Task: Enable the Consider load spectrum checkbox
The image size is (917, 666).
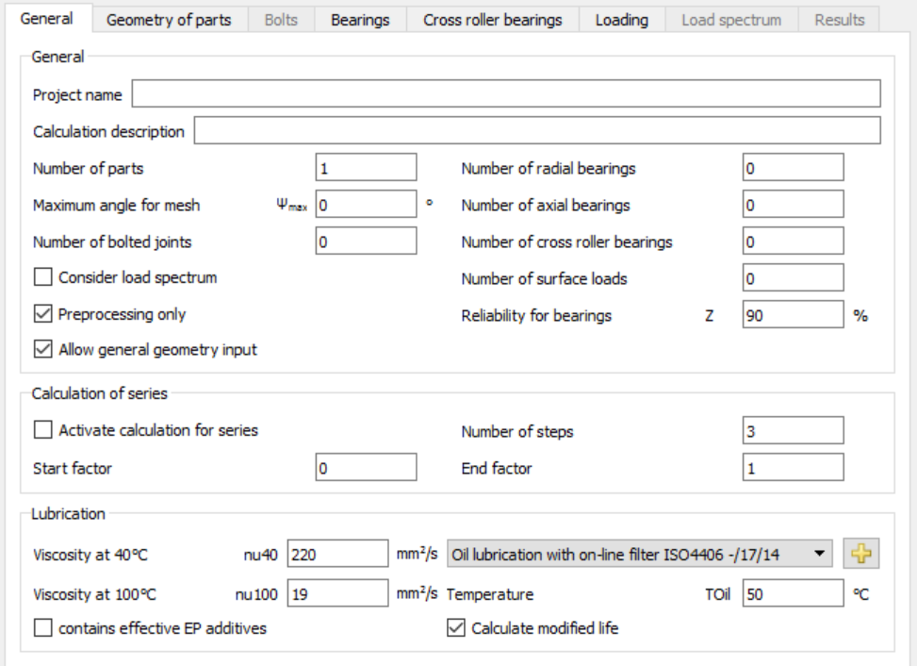Action: [x=43, y=277]
